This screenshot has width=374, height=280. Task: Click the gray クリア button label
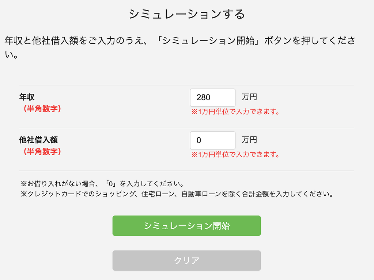[x=186, y=260]
